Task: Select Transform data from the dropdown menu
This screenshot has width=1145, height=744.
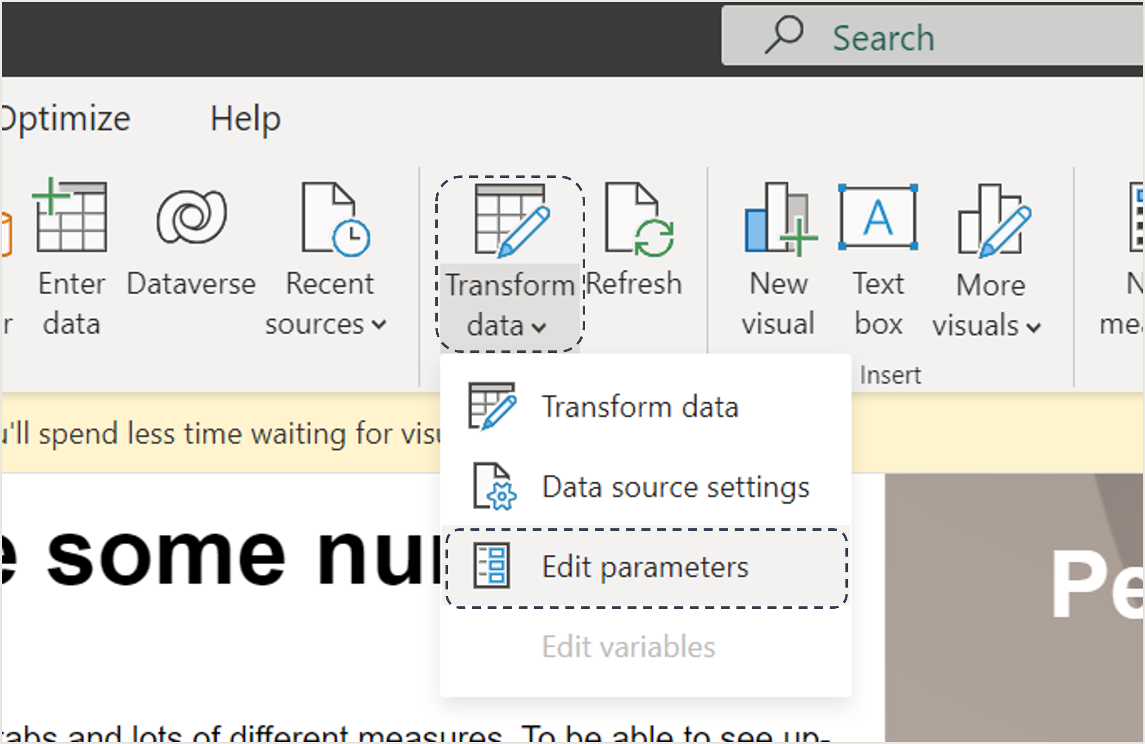Action: [641, 407]
